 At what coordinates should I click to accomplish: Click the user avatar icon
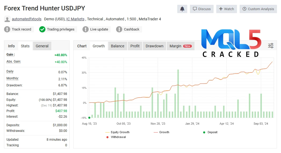[x=7, y=19]
